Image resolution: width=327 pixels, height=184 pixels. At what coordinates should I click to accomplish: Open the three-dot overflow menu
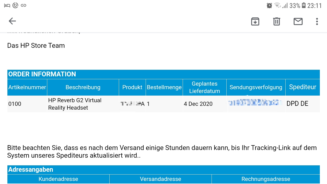[x=317, y=21]
